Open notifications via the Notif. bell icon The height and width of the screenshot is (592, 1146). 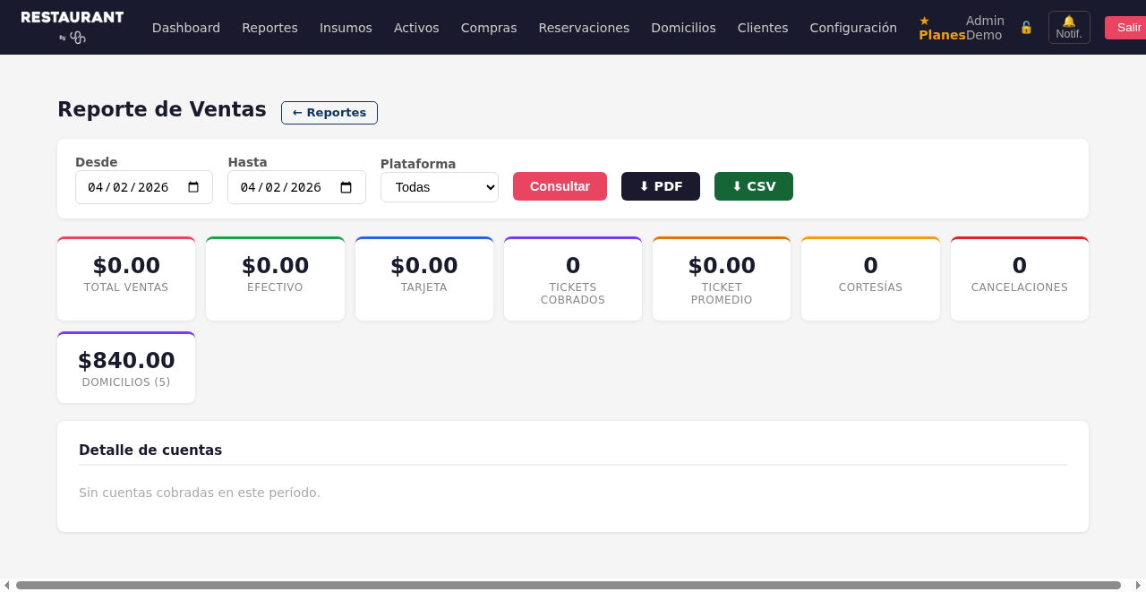(1069, 27)
